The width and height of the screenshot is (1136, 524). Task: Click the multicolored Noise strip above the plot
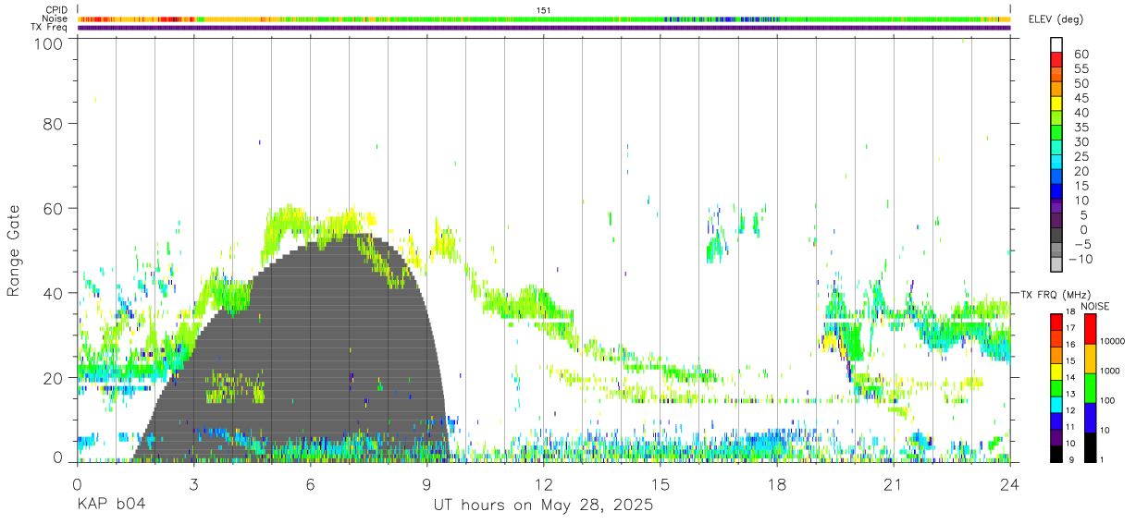[544, 18]
